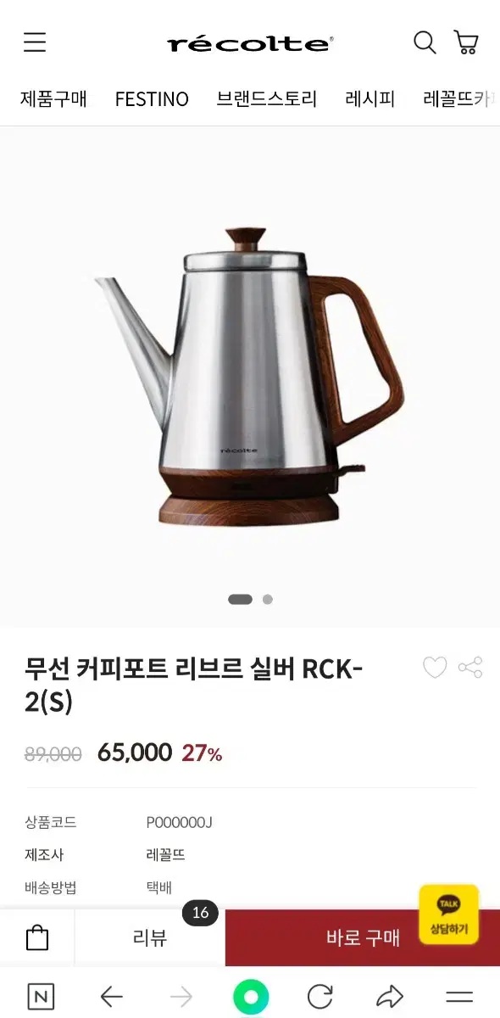Open KakaoTalk 상담하기 chat
This screenshot has height=1018, width=500.
pyautogui.click(x=448, y=915)
